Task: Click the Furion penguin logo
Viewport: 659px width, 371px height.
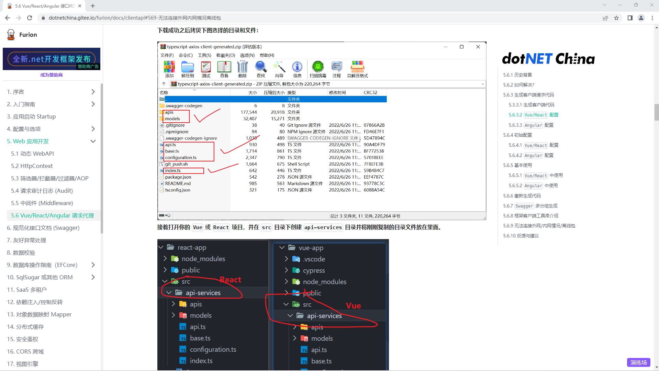Action: click(11, 35)
